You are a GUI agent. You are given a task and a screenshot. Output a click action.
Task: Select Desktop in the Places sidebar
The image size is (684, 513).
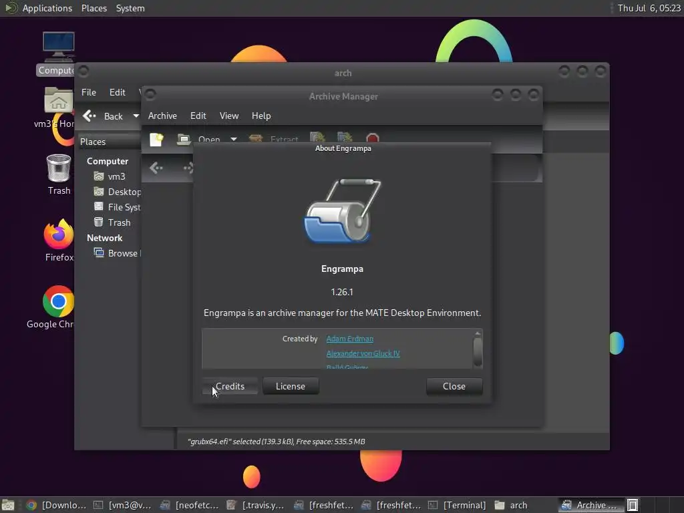pyautogui.click(x=124, y=192)
